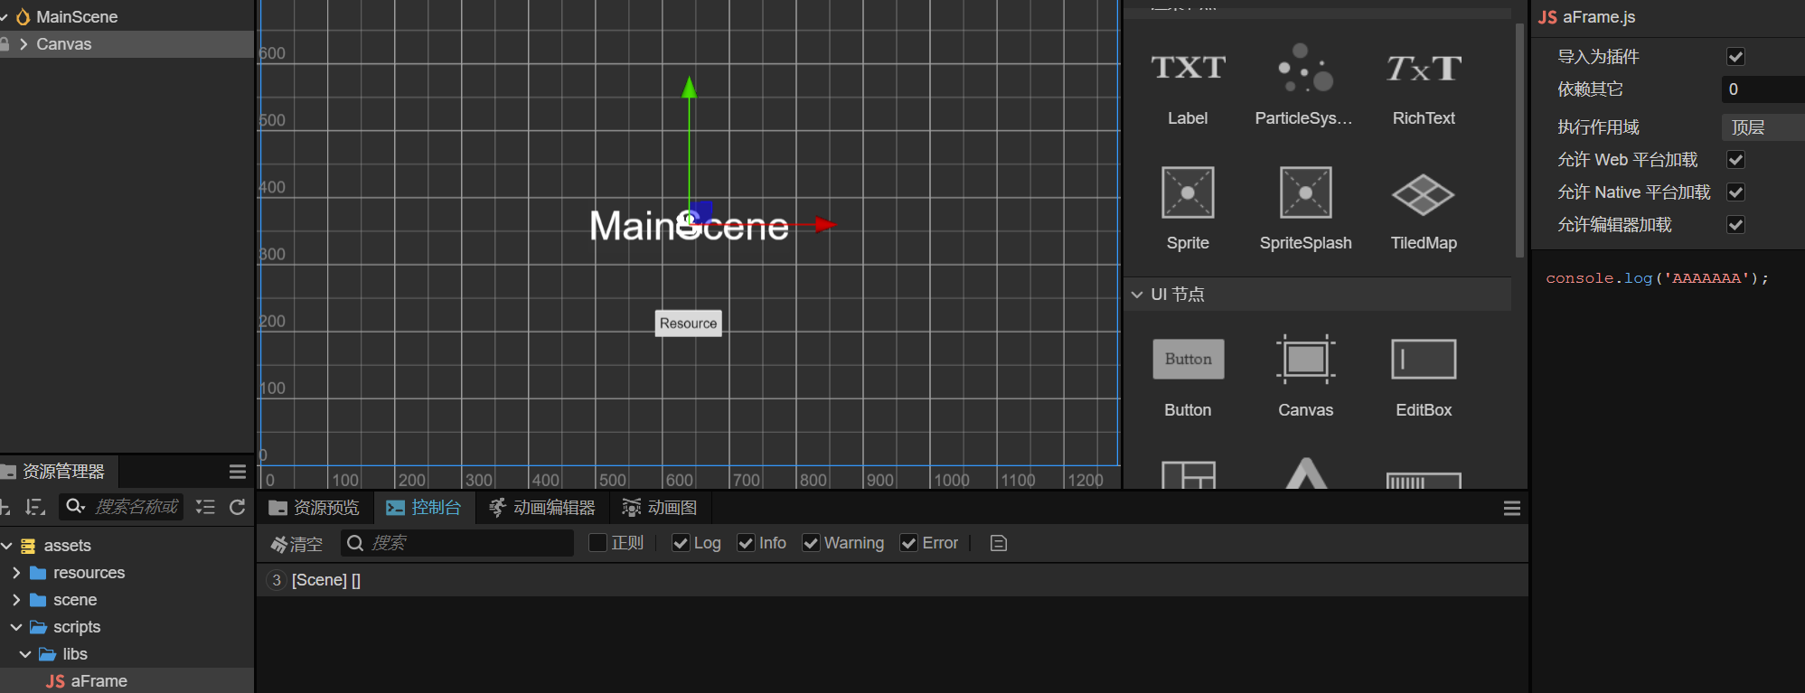Open the console panel hamburger menu
This screenshot has width=1805, height=693.
click(1512, 509)
